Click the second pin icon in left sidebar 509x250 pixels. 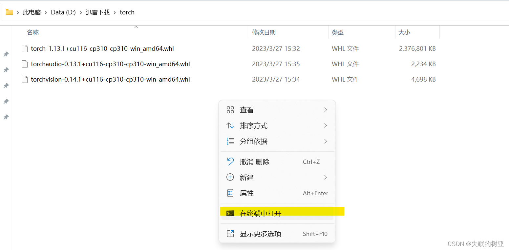pyautogui.click(x=6, y=70)
